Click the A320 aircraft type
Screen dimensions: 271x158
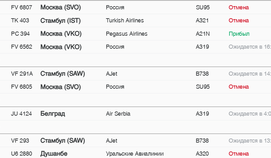coord(202,154)
